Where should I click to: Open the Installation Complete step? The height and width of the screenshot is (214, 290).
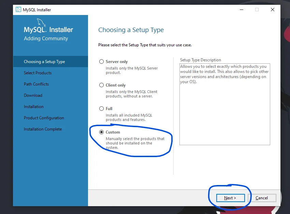pyautogui.click(x=43, y=129)
